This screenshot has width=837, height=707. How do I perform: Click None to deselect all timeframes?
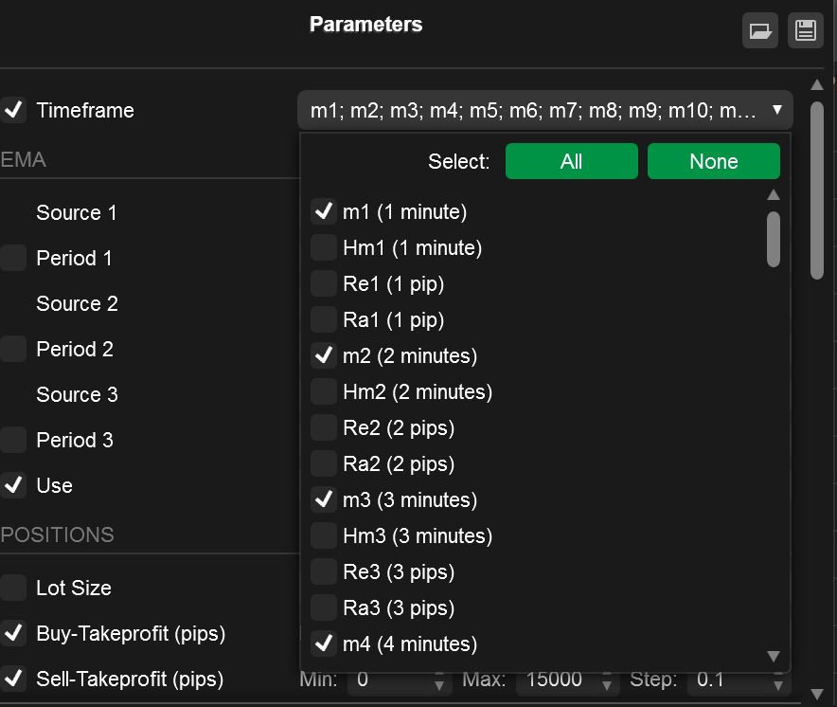pos(713,161)
